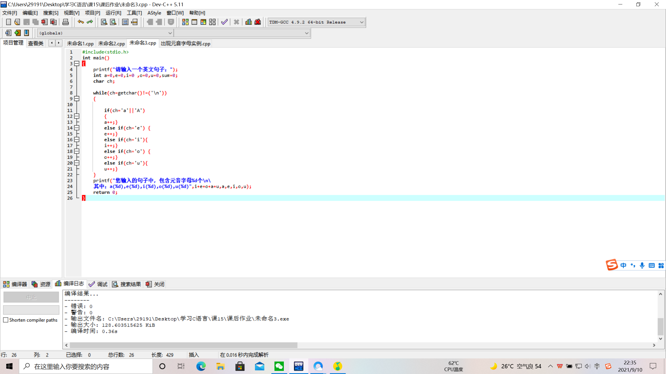Click Sogou input method logo in floating bar
This screenshot has width=666, height=374.
click(x=612, y=265)
